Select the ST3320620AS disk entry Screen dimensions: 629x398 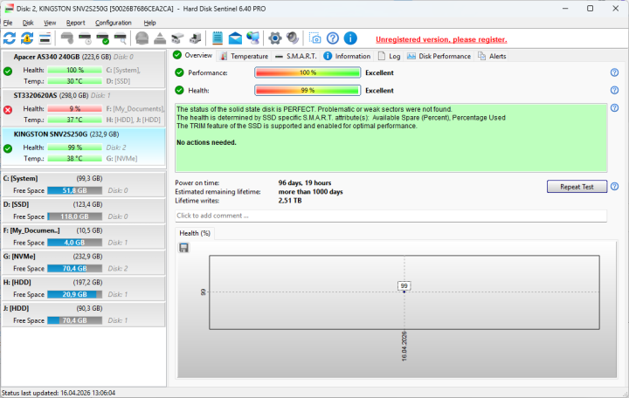[x=84, y=107]
